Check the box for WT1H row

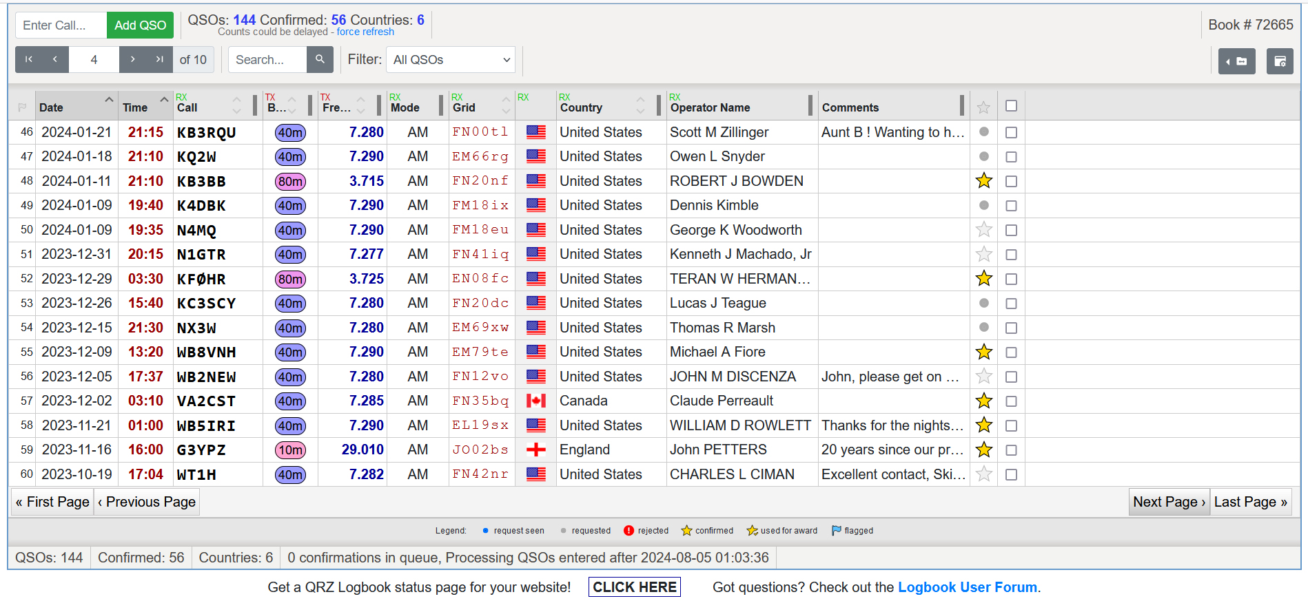[x=1011, y=475]
